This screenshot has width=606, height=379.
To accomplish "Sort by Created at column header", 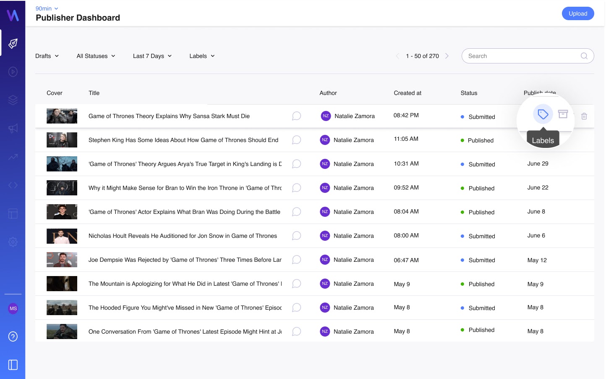I will pos(407,93).
